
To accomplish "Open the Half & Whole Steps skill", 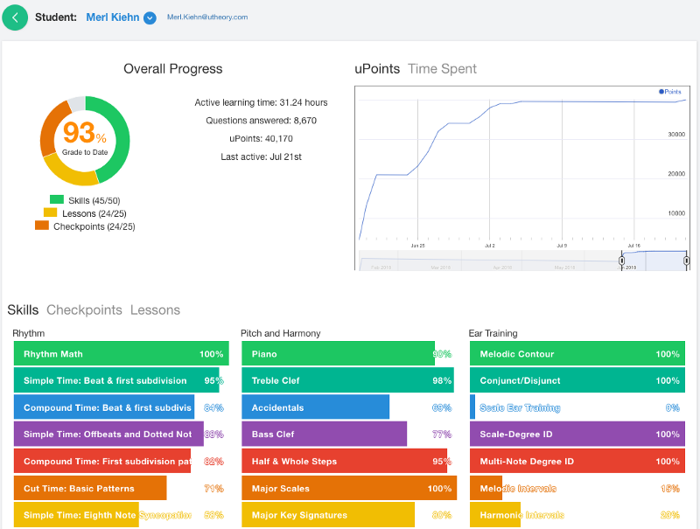I will click(x=349, y=461).
